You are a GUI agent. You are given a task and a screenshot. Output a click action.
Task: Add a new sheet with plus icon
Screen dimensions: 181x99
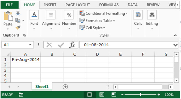click(x=65, y=87)
